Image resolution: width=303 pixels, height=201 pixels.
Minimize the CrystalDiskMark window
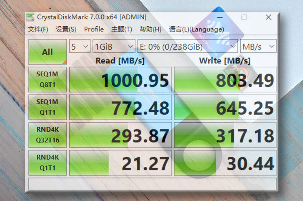tap(220, 17)
